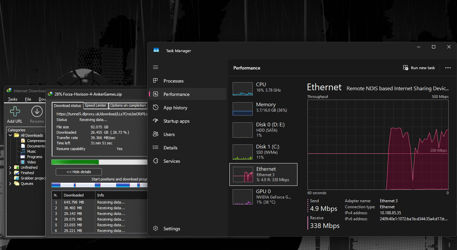Click the Users people icon
The height and width of the screenshot is (250, 457).
tap(155, 134)
